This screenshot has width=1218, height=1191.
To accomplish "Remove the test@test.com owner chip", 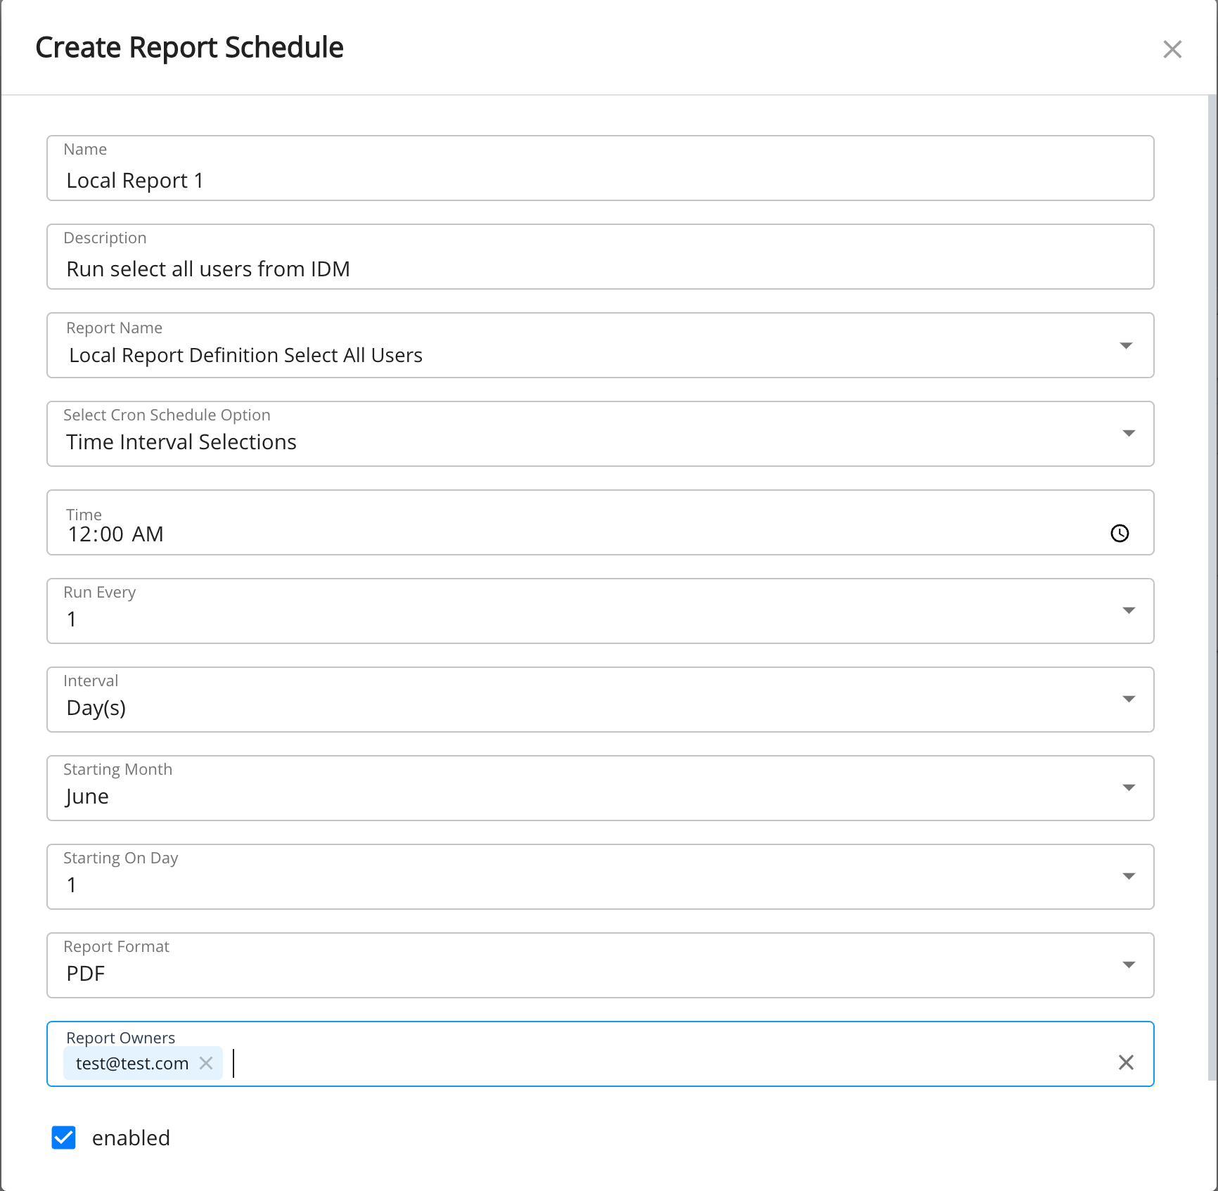I will (x=206, y=1063).
